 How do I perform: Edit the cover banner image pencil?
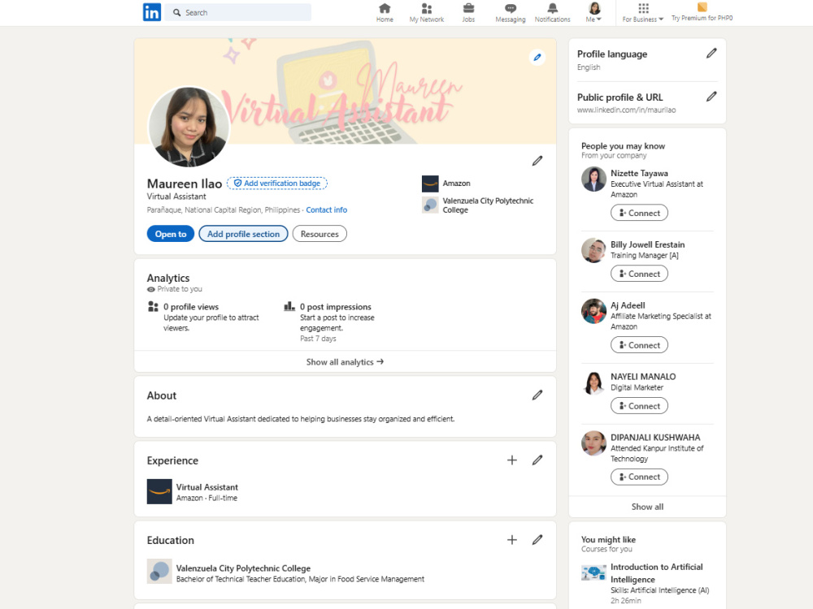pyautogui.click(x=537, y=57)
